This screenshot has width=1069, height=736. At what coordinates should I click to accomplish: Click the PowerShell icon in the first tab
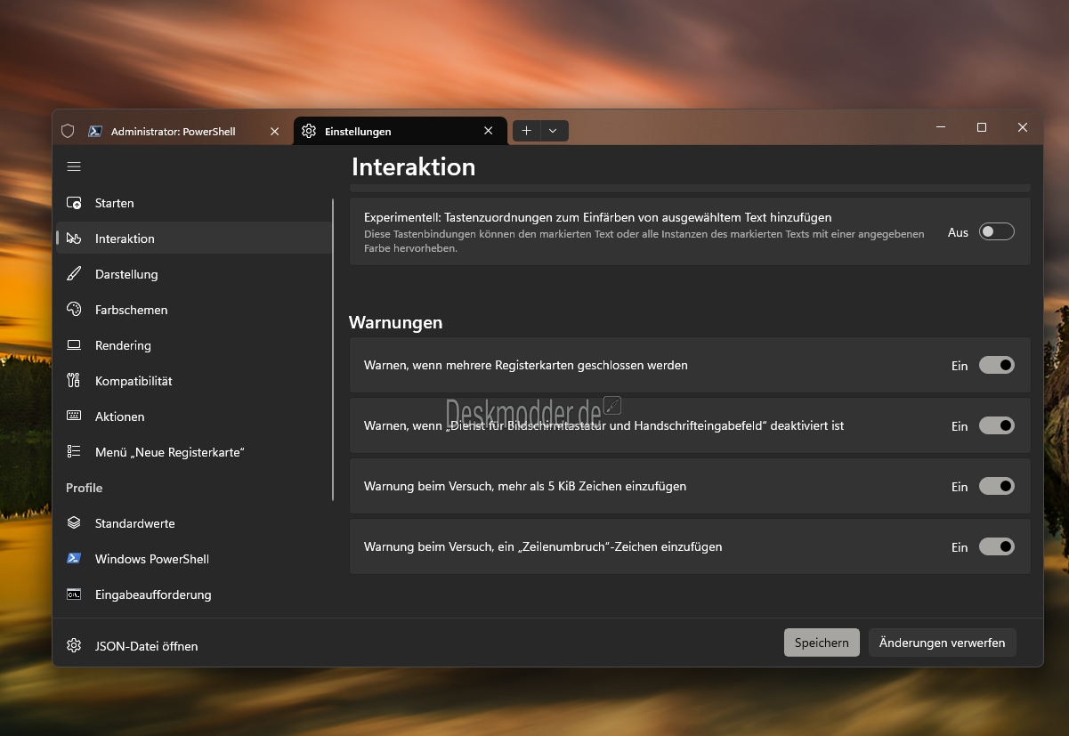click(x=95, y=131)
